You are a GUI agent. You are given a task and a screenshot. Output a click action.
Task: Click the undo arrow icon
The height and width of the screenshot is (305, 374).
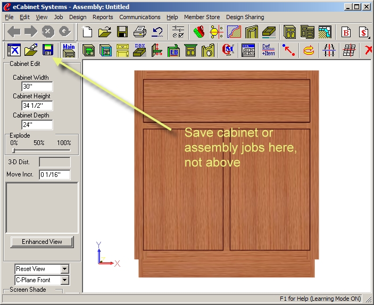click(x=157, y=32)
